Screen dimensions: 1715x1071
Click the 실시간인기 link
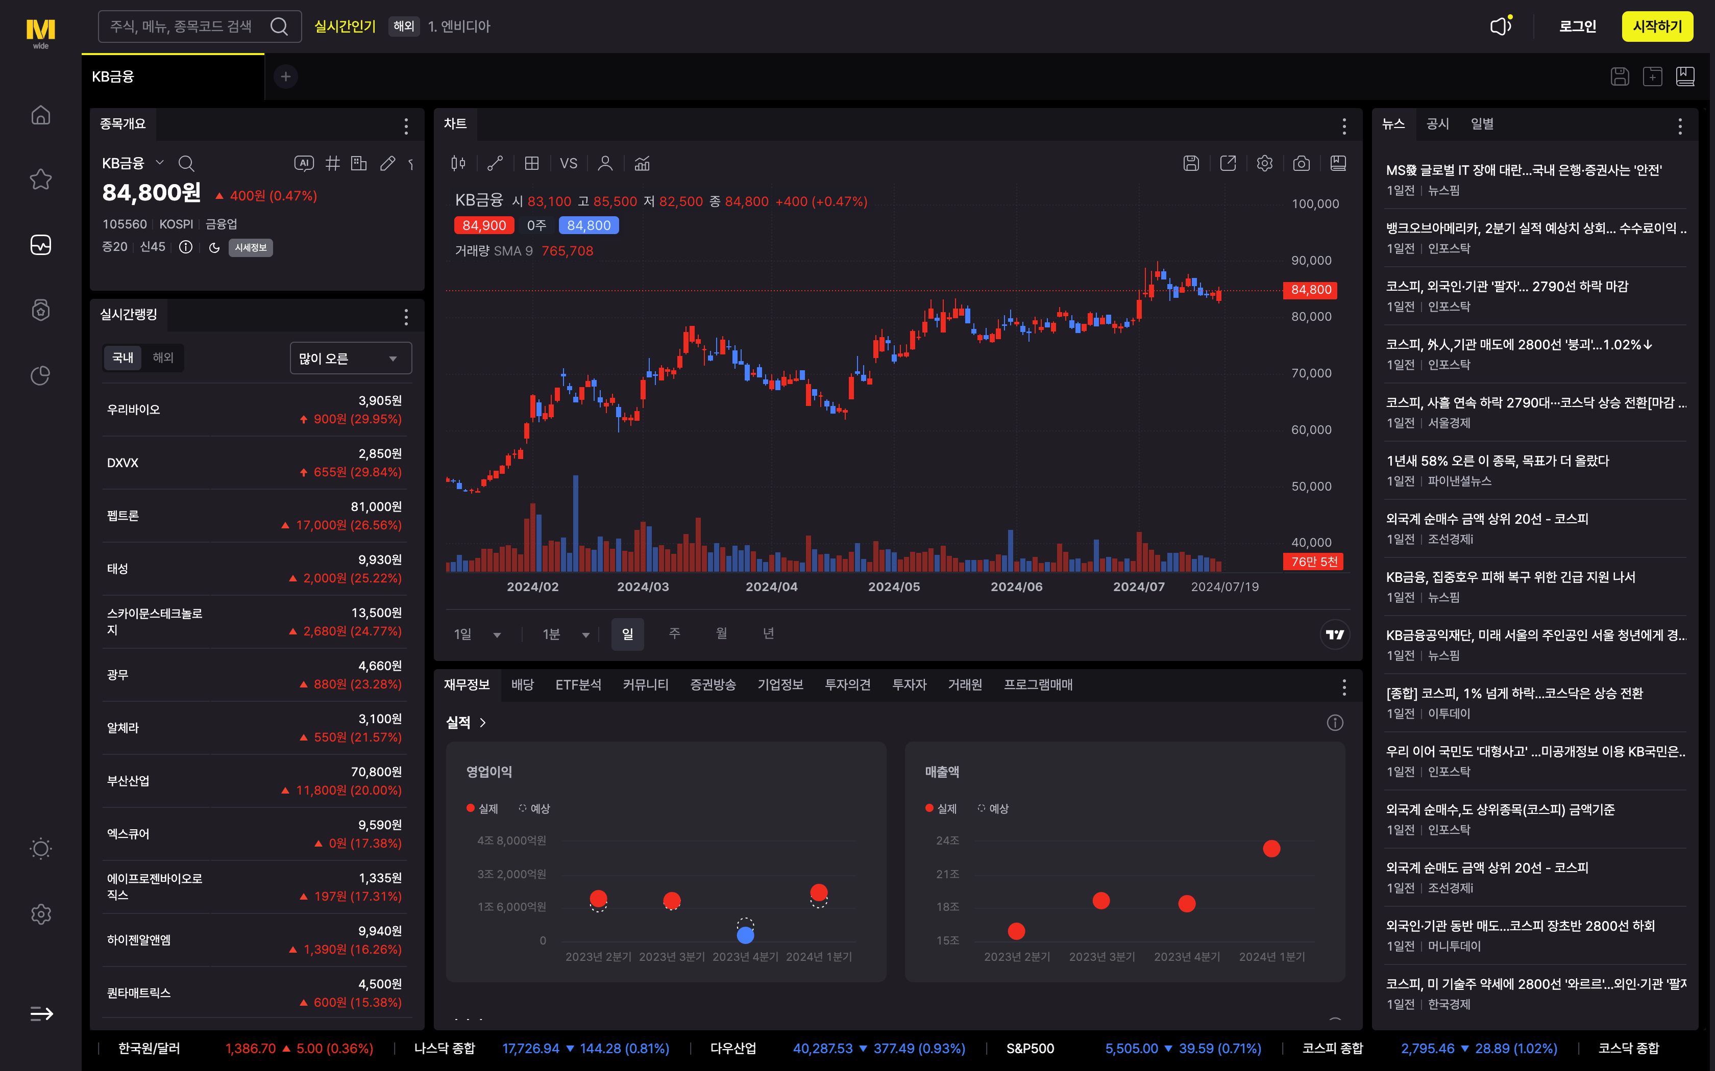345,26
